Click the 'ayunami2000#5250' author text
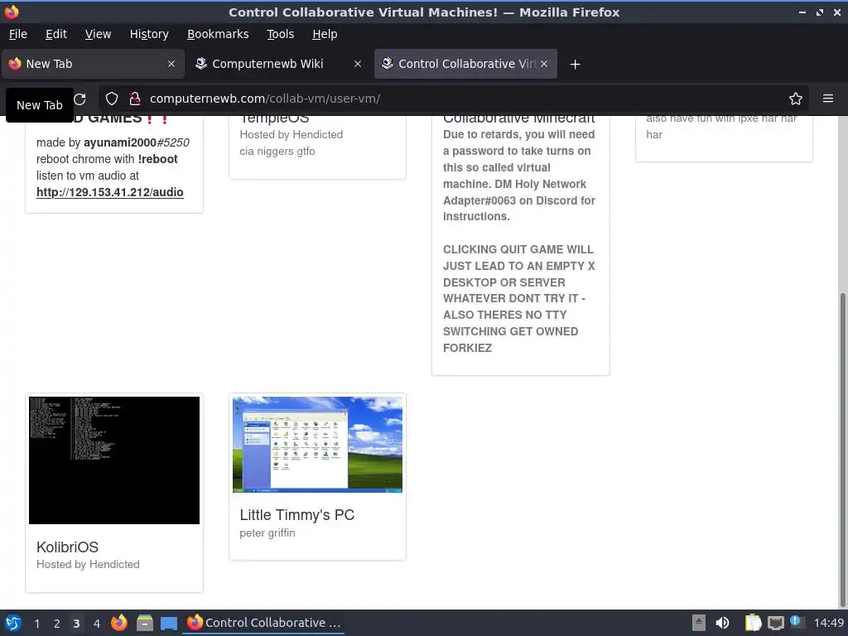848x636 pixels. click(x=137, y=142)
